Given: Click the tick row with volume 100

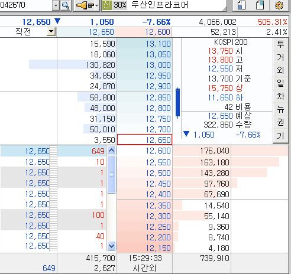Looking at the screenshot, I should [53, 215].
